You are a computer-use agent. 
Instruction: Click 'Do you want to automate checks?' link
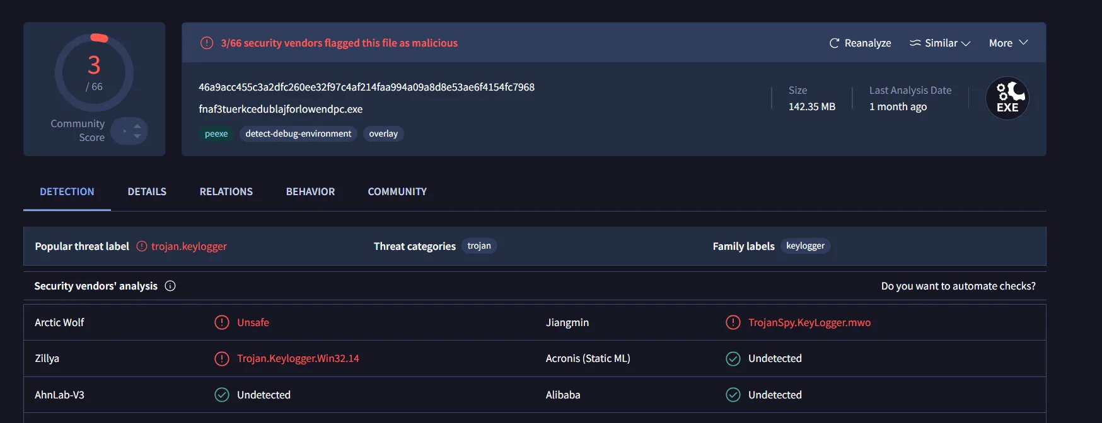click(x=958, y=286)
